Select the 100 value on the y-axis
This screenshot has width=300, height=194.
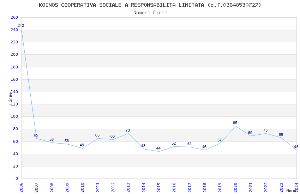pyautogui.click(x=14, y=116)
